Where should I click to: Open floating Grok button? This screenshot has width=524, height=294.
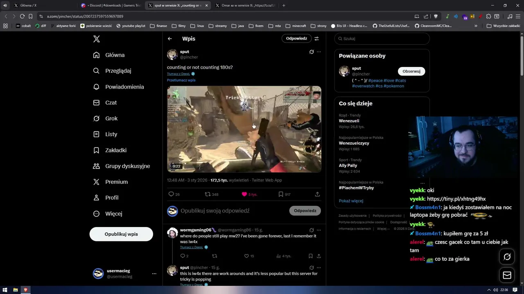pyautogui.click(x=507, y=257)
